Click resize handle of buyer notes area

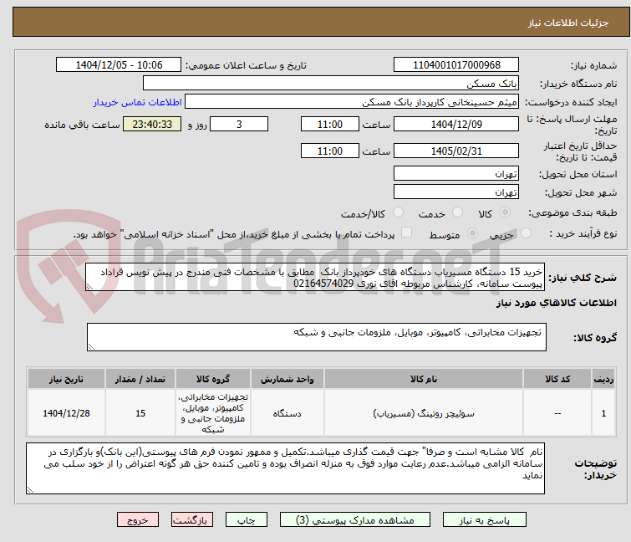(31, 490)
